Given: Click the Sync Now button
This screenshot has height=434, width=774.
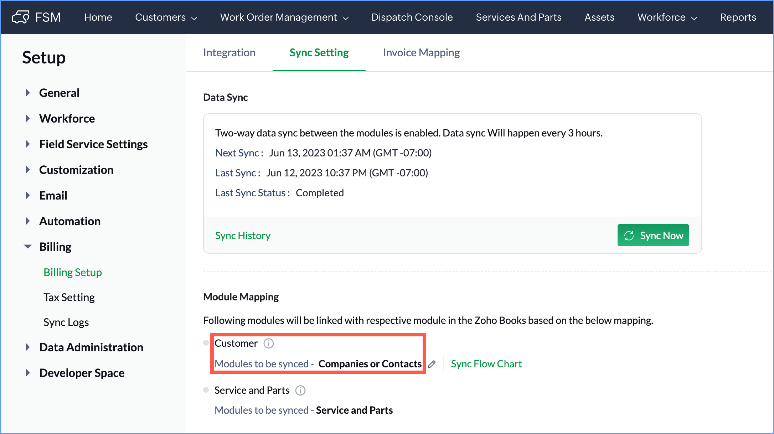Looking at the screenshot, I should 653,235.
